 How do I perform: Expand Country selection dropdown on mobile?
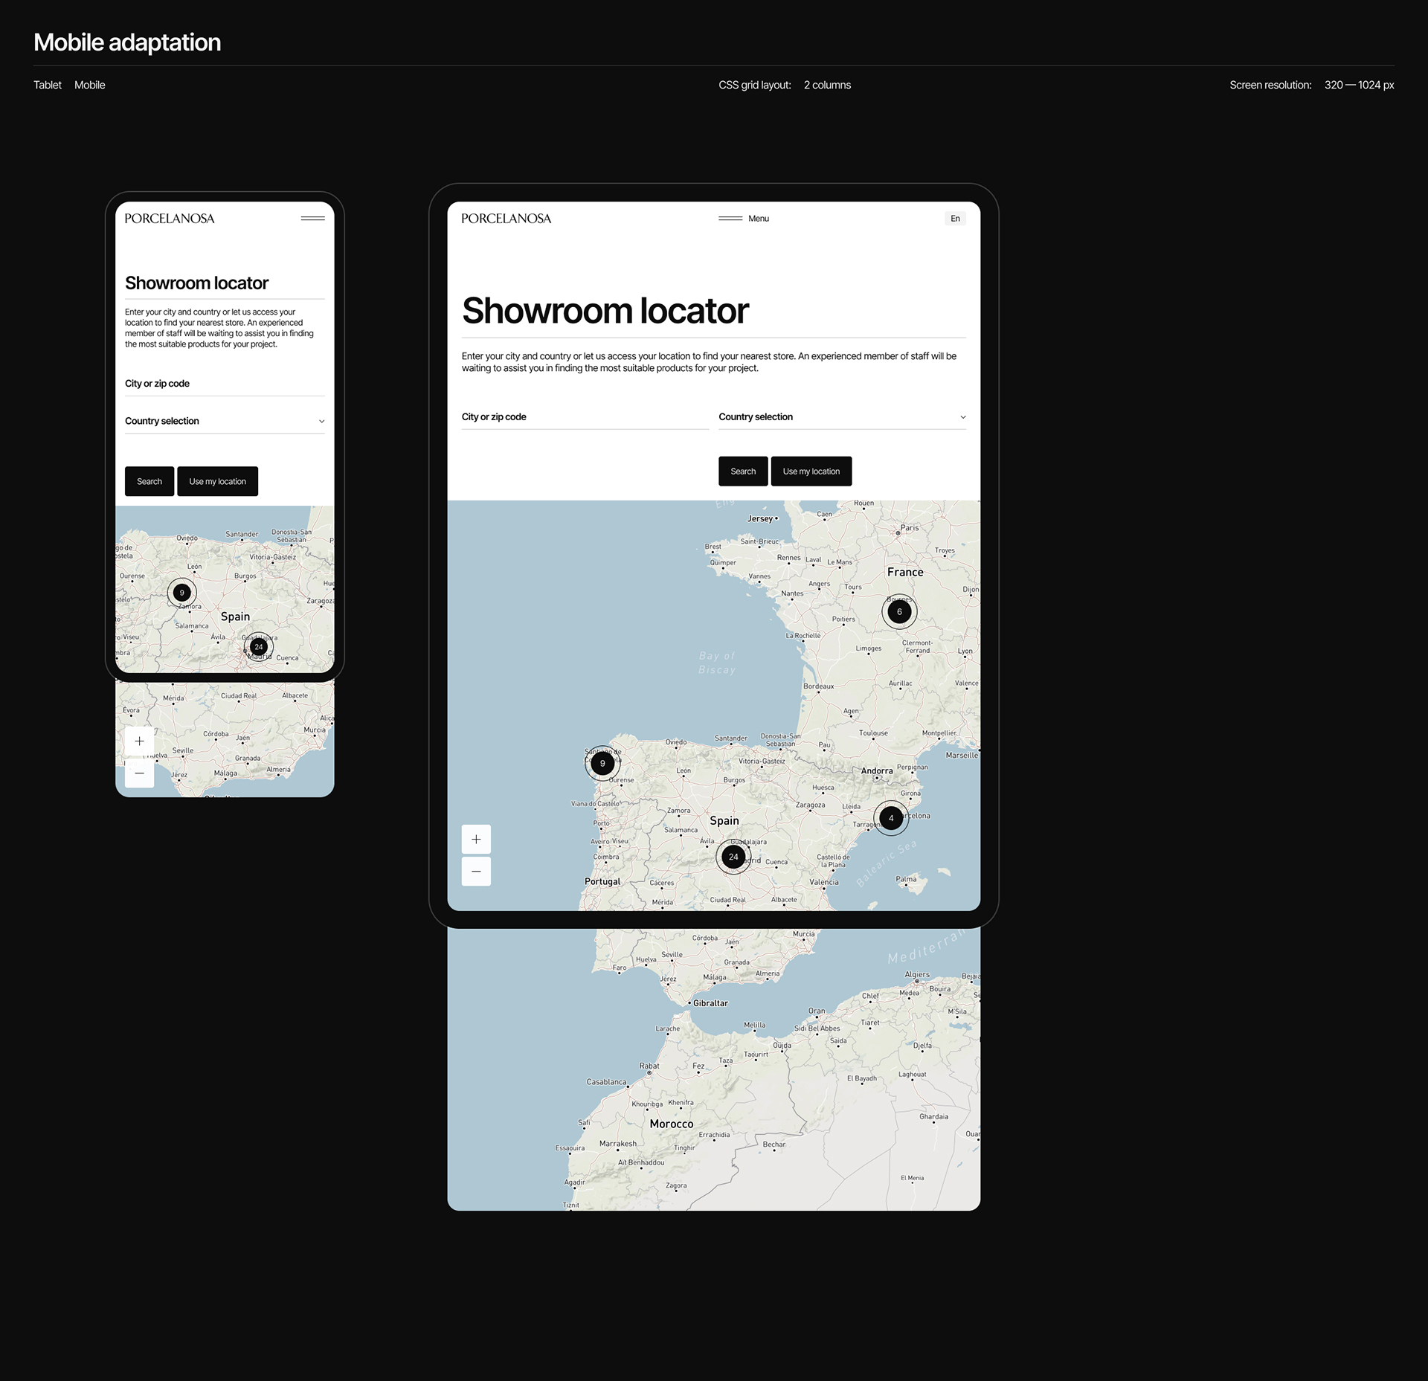click(225, 422)
